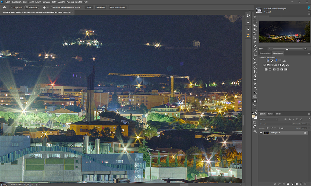Select the Eyedropper tool
Screen dimensions: 311x186
tap(255, 42)
